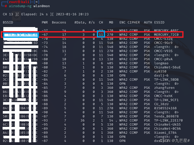Click the ENC column header
The width and height of the screenshot is (194, 145).
pos(122,22)
